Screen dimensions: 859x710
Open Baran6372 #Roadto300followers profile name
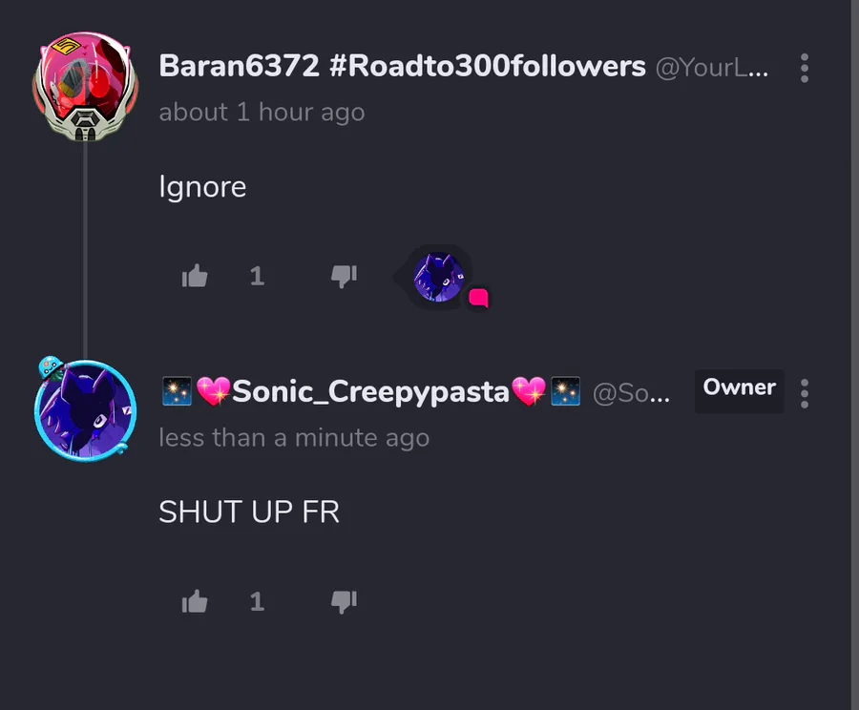point(402,66)
